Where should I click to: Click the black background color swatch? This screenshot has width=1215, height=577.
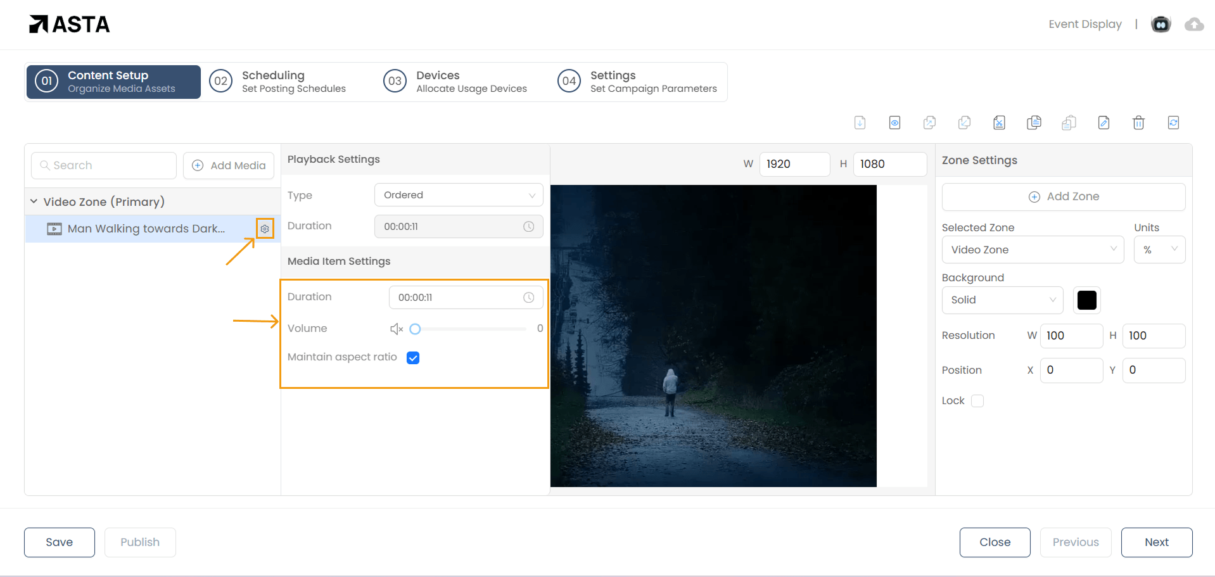[1086, 300]
